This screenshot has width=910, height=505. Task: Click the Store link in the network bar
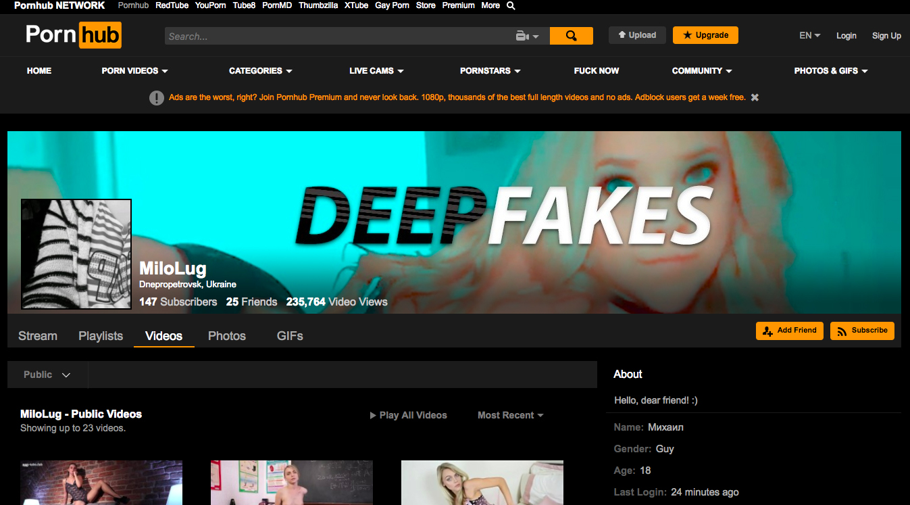pos(426,5)
